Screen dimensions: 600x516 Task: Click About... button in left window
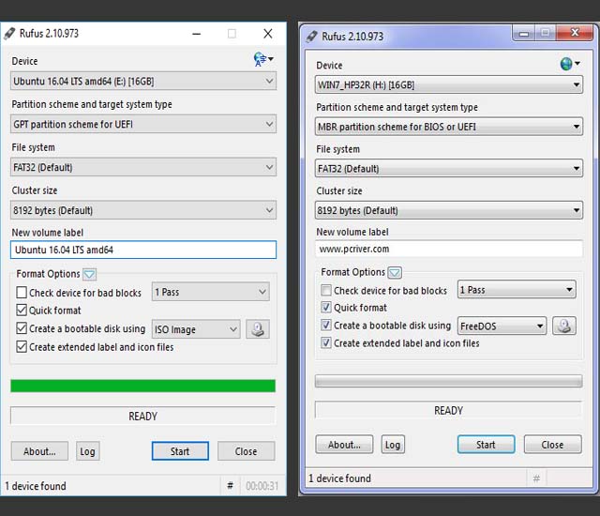coord(39,451)
